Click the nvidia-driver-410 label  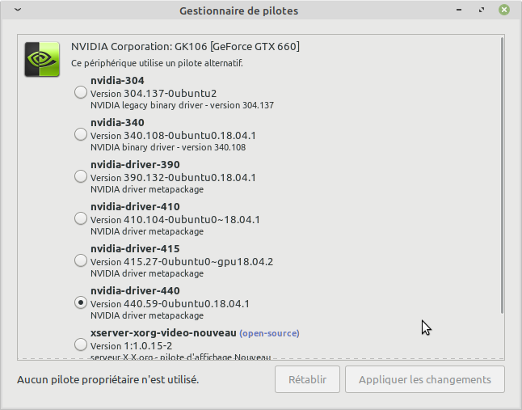[x=135, y=206]
